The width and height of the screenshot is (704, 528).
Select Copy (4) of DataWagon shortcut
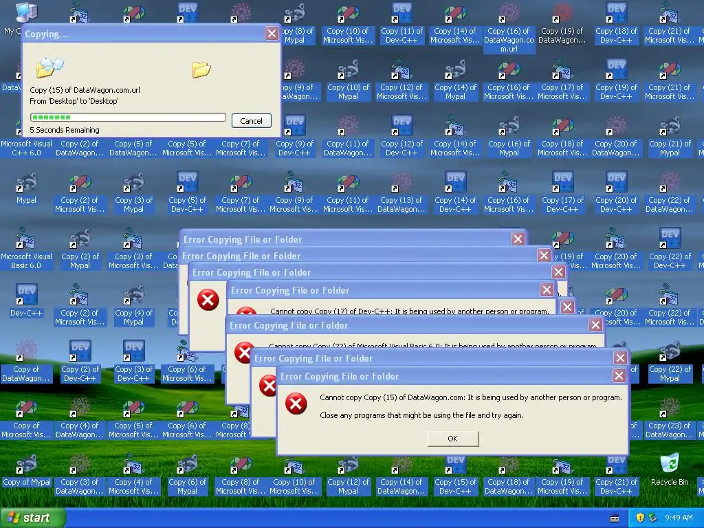pyautogui.click(x=80, y=419)
